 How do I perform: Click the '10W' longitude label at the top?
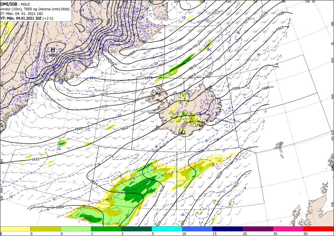point(228,2)
